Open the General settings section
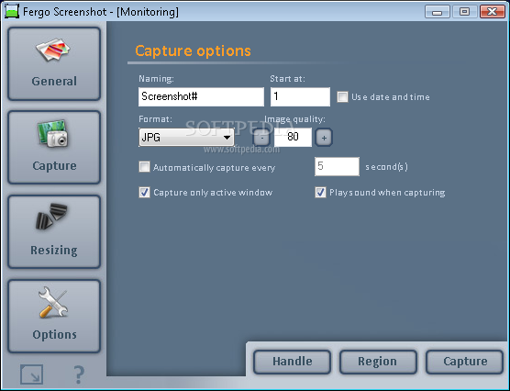 point(54,64)
